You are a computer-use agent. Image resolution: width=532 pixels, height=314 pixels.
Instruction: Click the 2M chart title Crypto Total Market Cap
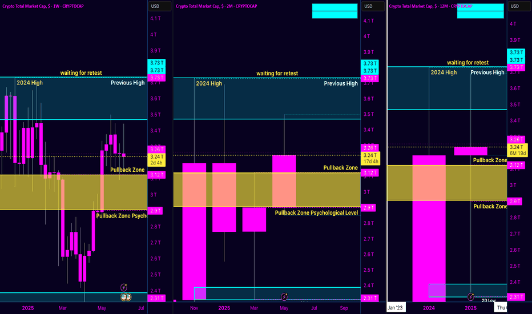click(x=216, y=6)
